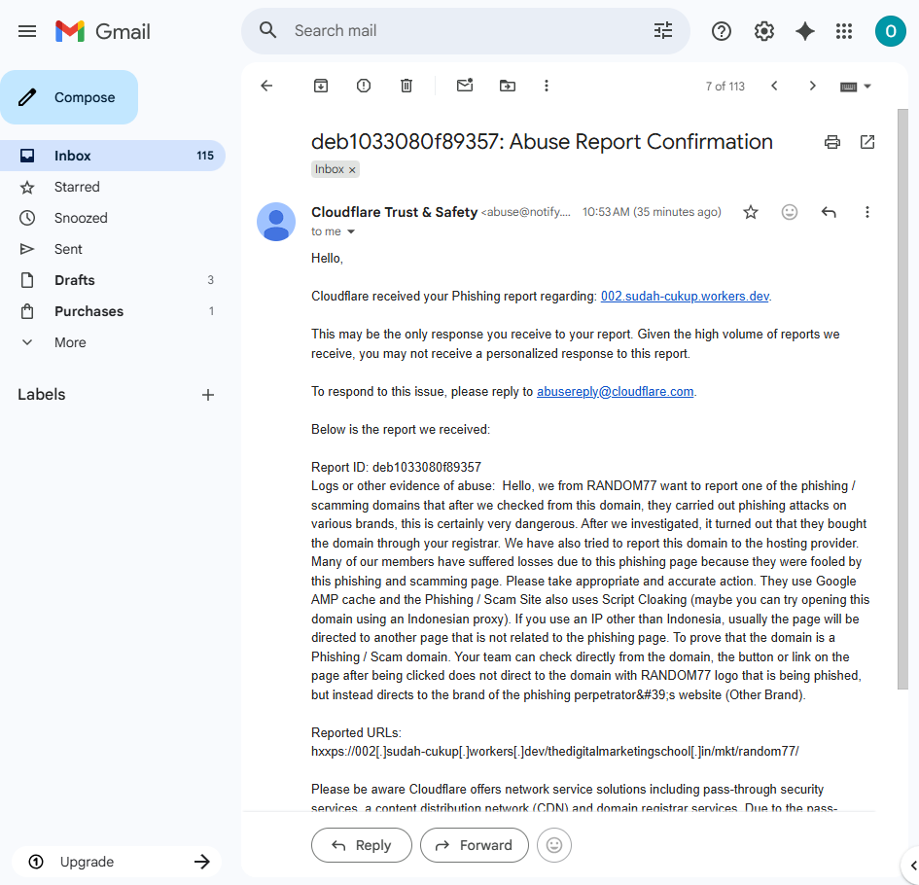Screen dimensions: 919x885
Task: Open the main menu hamburger icon
Action: click(27, 31)
